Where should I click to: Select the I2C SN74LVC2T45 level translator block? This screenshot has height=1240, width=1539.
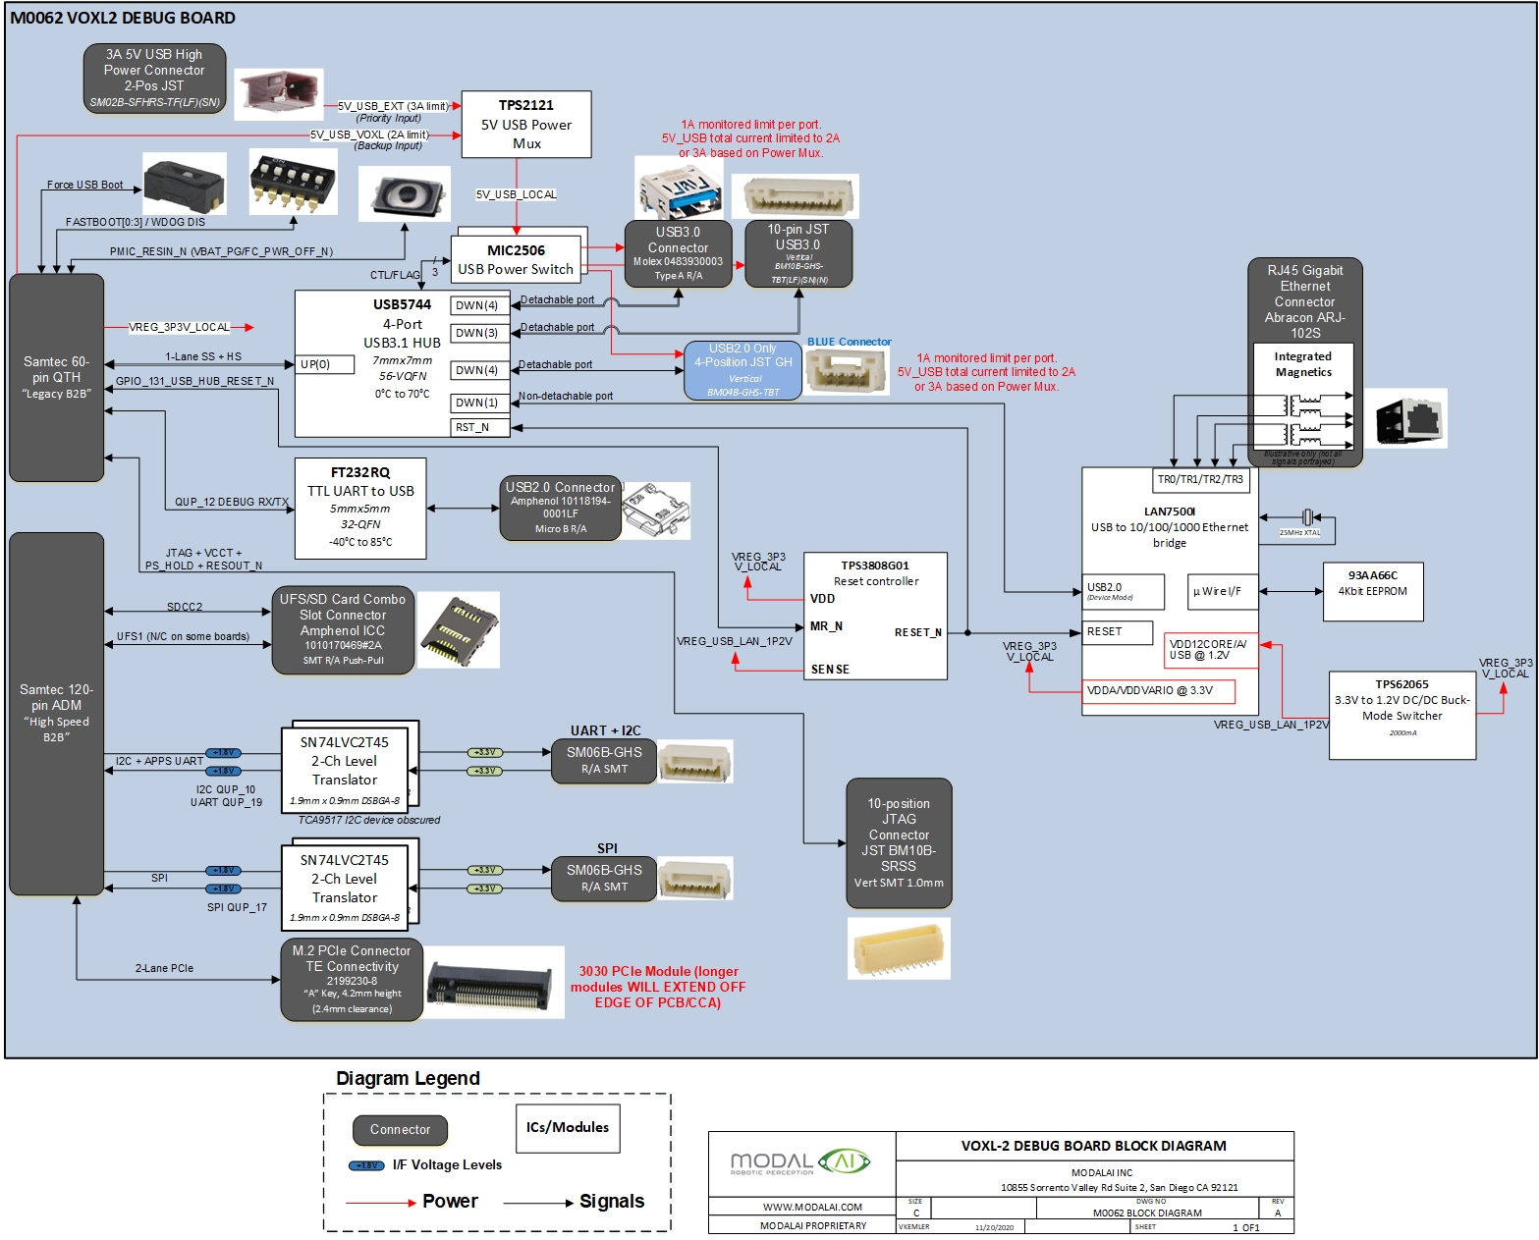tap(345, 770)
